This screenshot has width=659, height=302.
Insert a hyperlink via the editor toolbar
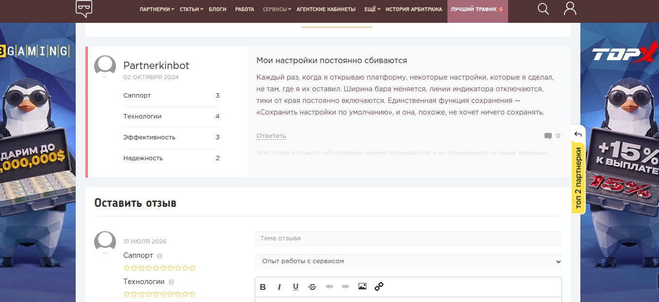click(x=379, y=286)
